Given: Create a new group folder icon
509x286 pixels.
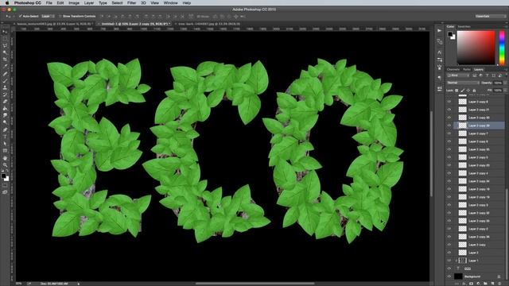Looking at the screenshot, I should click(x=485, y=284).
